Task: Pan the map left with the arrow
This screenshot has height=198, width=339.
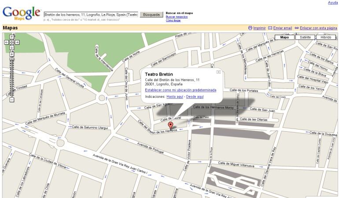Action: [x=7, y=42]
